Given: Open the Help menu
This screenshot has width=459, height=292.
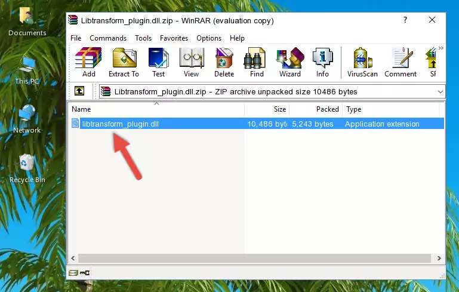Looking at the screenshot, I should (x=237, y=38).
